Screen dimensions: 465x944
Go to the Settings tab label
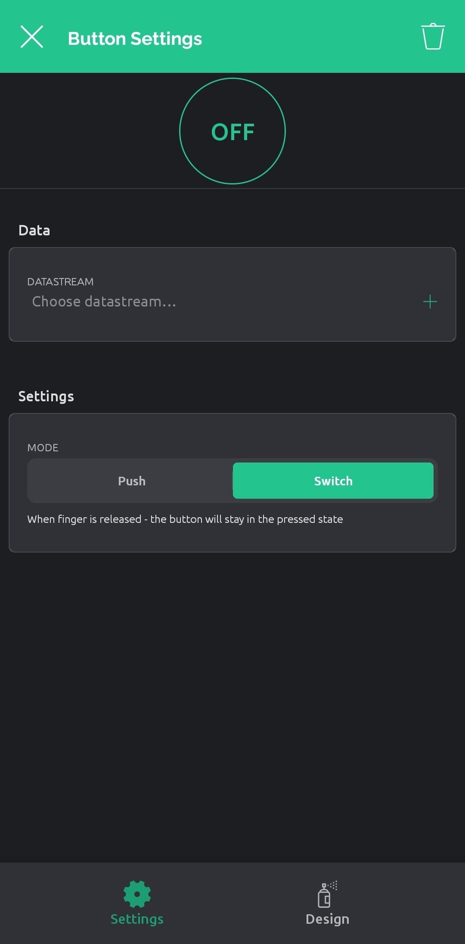coord(137,919)
